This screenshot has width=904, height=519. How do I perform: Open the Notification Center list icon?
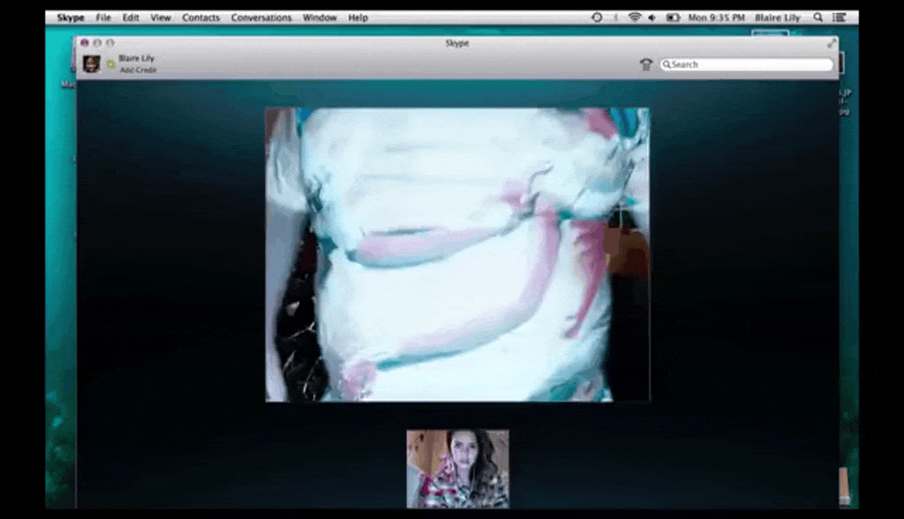839,18
